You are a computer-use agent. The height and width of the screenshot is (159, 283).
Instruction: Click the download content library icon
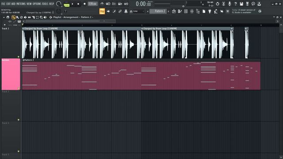[x=259, y=4]
